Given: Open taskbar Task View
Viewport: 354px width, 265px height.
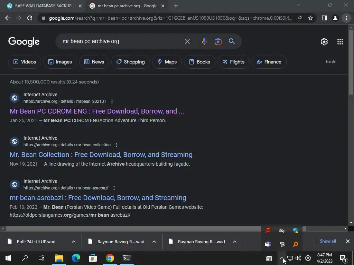Looking at the screenshot, I should coord(41,258).
